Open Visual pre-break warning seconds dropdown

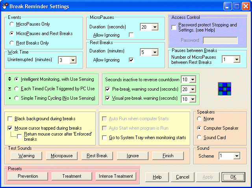(x=193, y=99)
